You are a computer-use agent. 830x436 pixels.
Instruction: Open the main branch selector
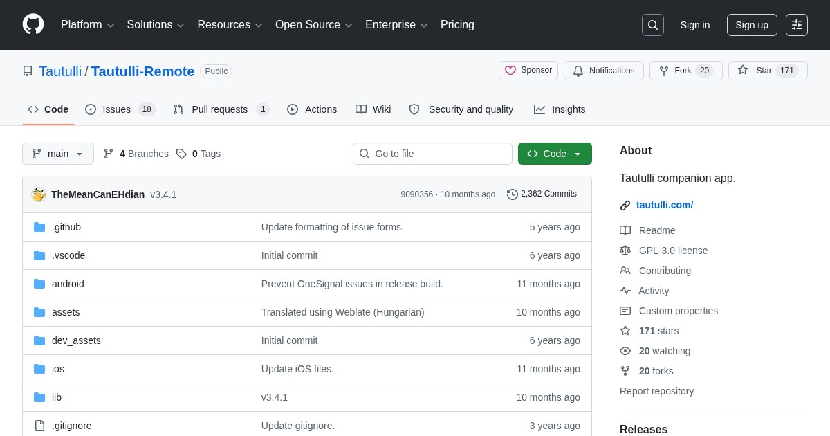pyautogui.click(x=58, y=154)
